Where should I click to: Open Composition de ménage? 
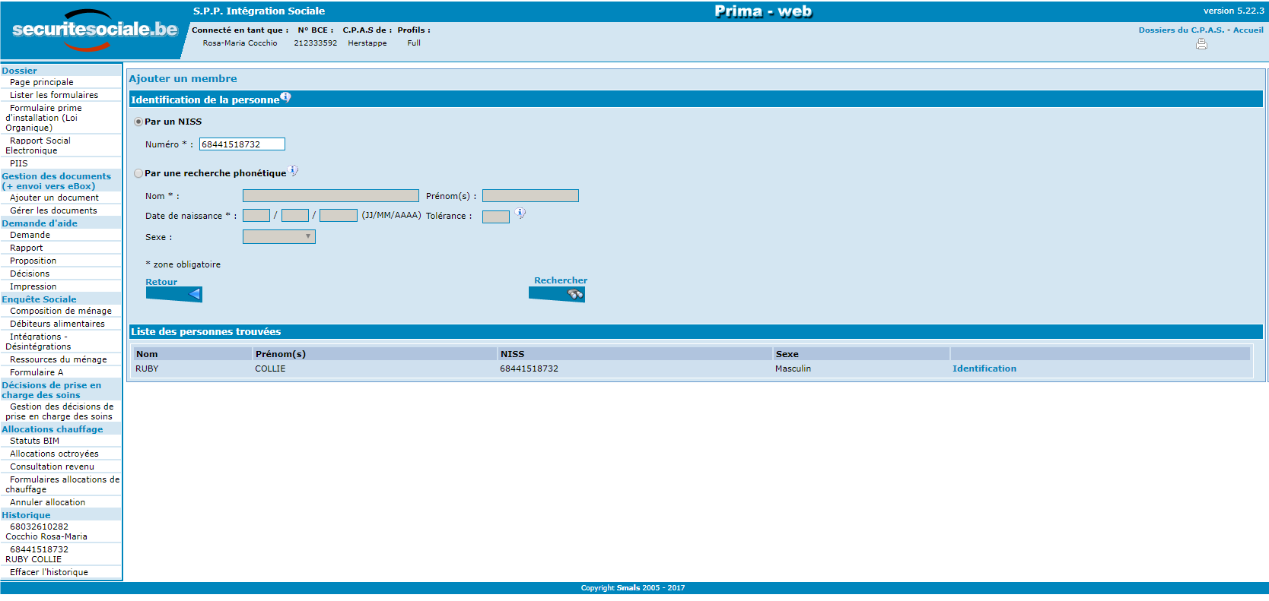tap(61, 311)
